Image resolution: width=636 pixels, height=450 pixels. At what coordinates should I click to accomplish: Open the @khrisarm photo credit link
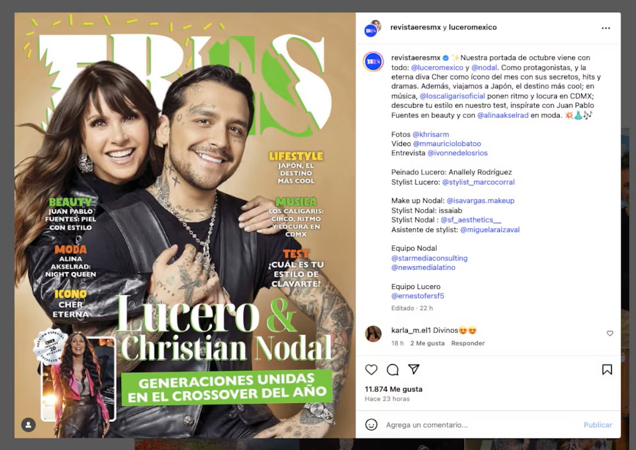click(x=431, y=134)
